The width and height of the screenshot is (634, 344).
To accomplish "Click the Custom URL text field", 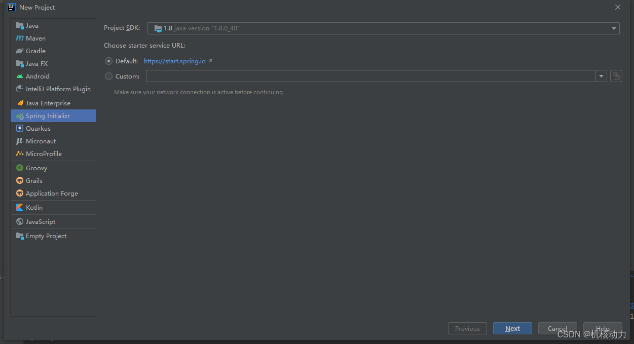I will (x=371, y=77).
